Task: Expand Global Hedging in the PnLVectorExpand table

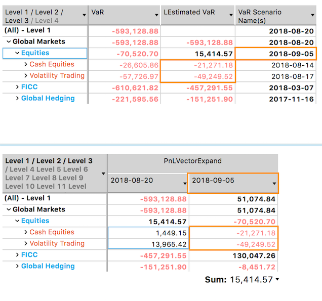Action: 17,266
